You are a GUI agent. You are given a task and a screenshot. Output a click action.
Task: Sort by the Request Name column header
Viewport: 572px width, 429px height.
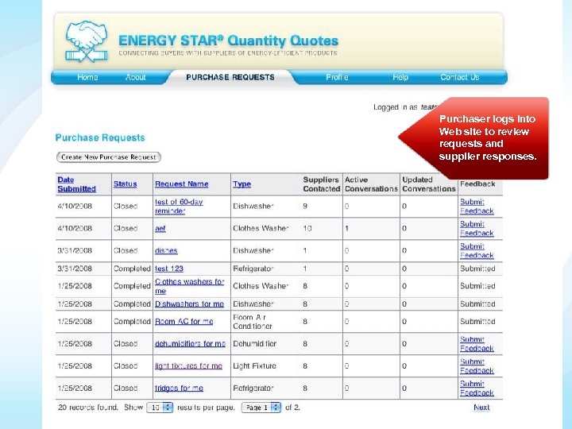click(x=182, y=184)
